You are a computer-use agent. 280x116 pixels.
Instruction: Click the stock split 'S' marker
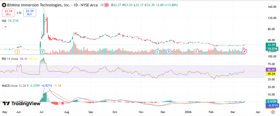pyautogui.click(x=17, y=51)
